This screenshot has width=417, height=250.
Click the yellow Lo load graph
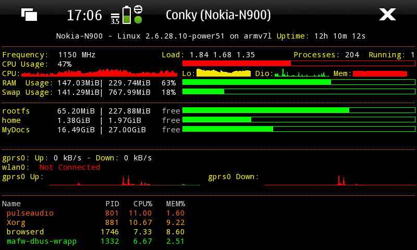point(224,73)
